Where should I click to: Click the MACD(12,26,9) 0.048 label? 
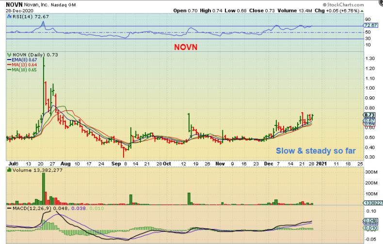coord(40,208)
